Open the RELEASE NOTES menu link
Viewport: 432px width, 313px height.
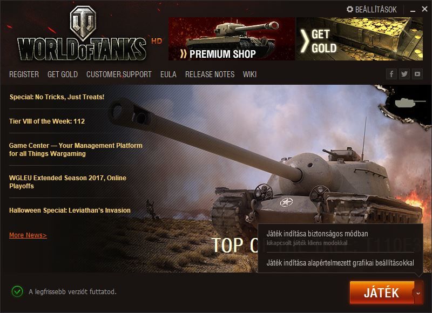(210, 74)
